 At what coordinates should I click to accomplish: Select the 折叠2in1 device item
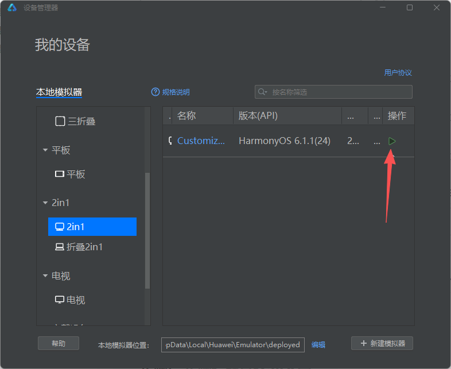(x=79, y=247)
